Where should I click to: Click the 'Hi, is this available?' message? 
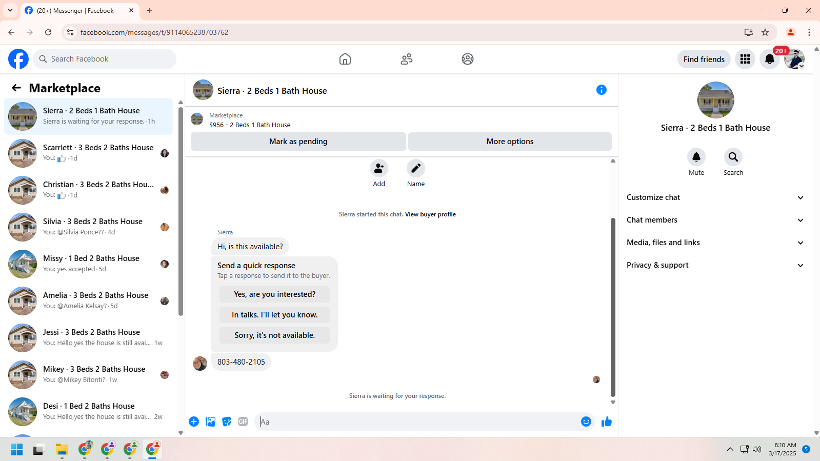point(250,247)
